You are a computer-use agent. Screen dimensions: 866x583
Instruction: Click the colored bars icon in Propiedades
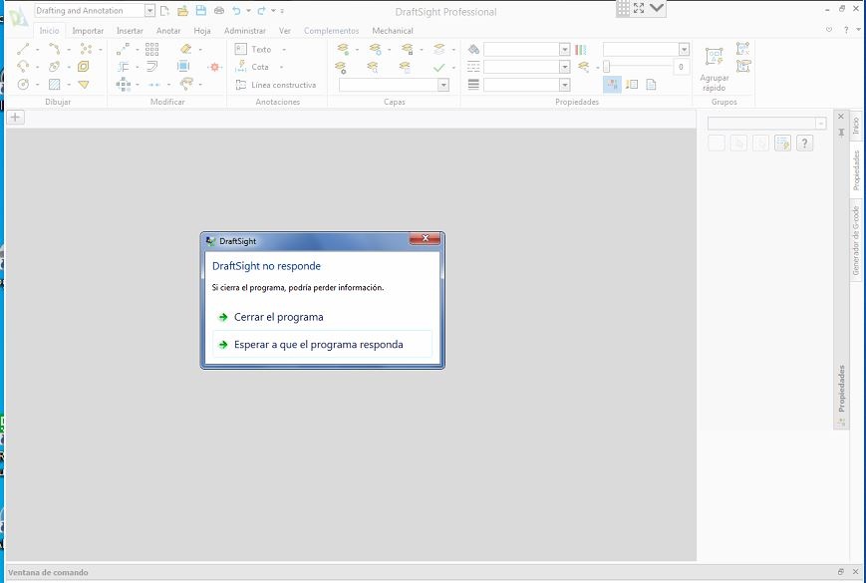tap(580, 50)
